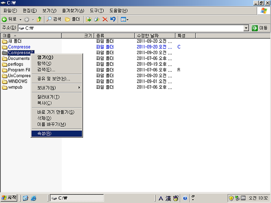The image size is (271, 203).
Task: Click the first quick launch icon next to Start
Action: 26,198
